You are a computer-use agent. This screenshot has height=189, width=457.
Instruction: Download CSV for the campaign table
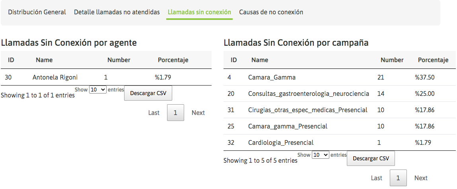(371, 158)
